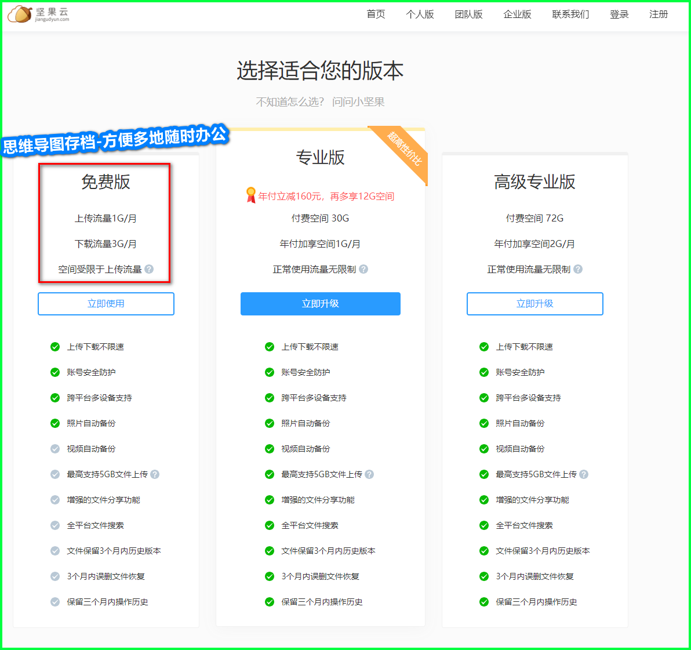Click the 选择适合您的版本 heading
This screenshot has height=650, width=691.
pos(321,71)
